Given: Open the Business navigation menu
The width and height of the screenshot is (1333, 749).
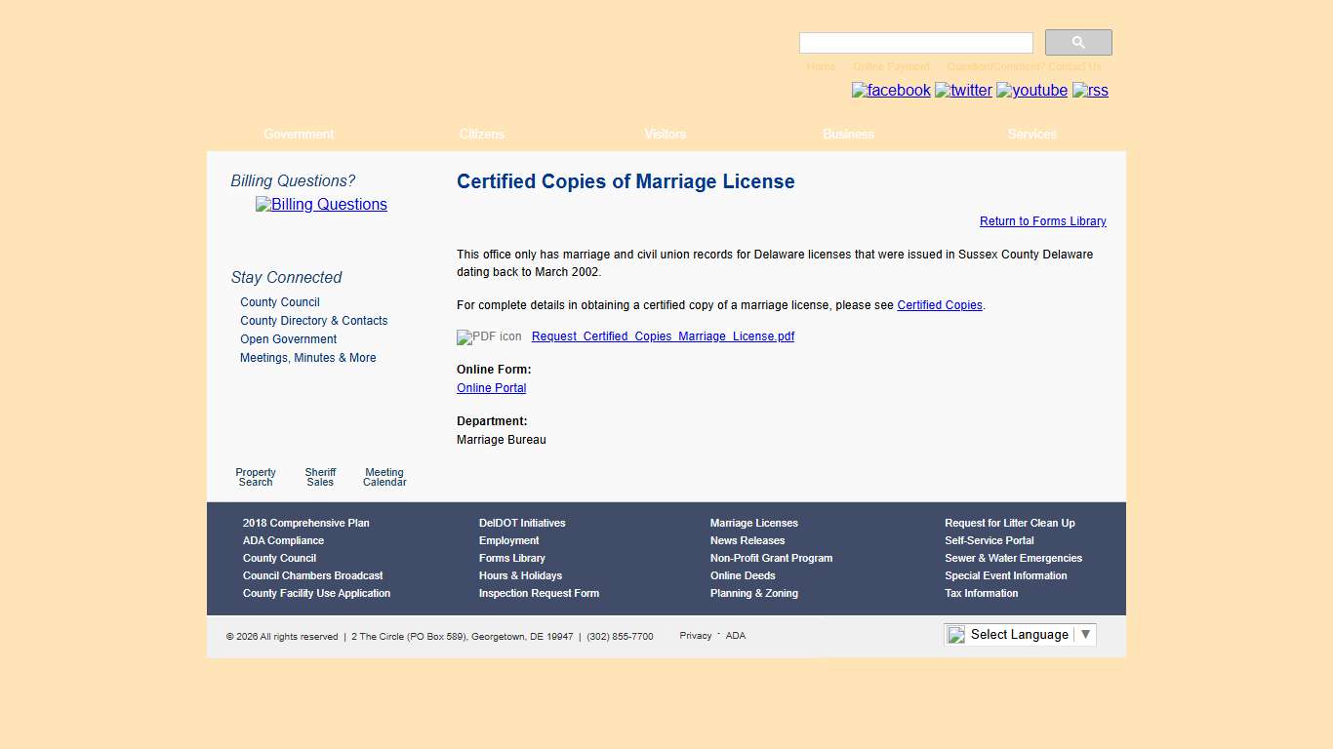Looking at the screenshot, I should [847, 134].
